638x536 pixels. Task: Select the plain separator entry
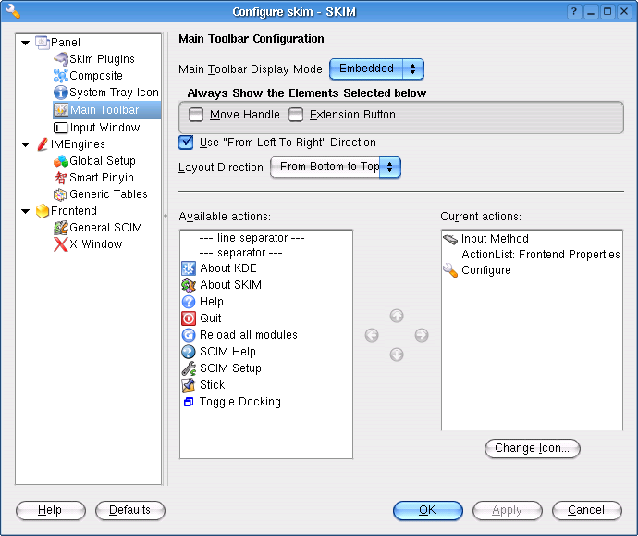[x=241, y=253]
